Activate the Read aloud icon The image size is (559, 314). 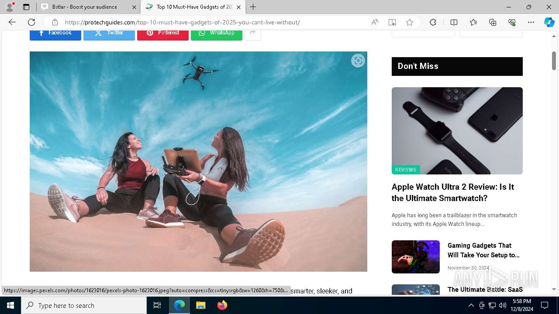coord(375,22)
